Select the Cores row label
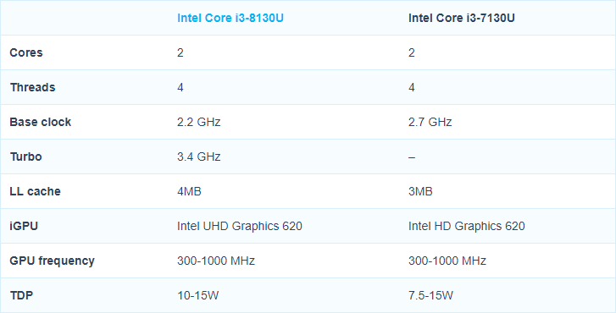Image resolution: width=616 pixels, height=313 pixels. [x=26, y=52]
